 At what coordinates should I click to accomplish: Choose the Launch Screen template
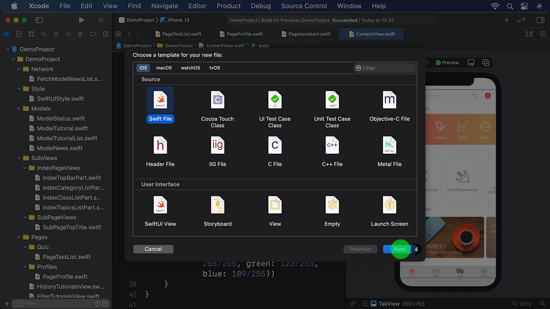pos(390,211)
